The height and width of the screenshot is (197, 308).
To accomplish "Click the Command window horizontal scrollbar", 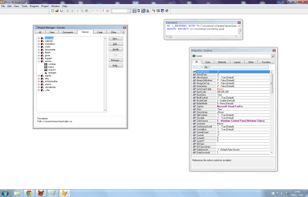I will point(202,37).
